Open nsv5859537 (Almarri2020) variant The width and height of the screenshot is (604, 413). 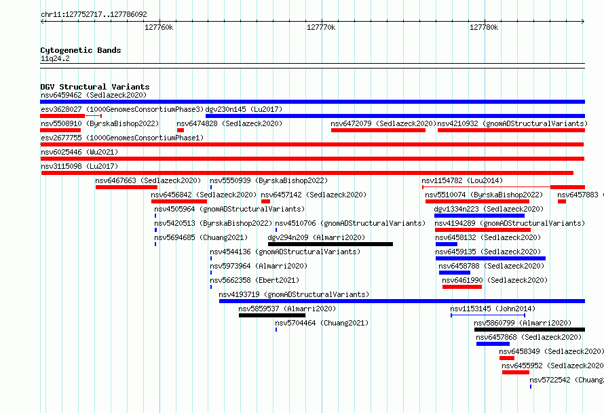pyautogui.click(x=287, y=309)
